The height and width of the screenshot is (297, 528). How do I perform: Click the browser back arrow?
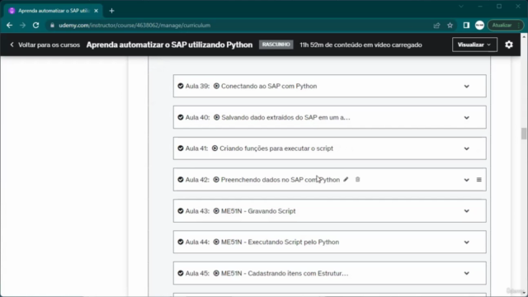click(x=9, y=26)
